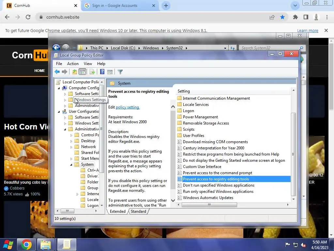Click the Forward arrow in Group Policy toolbar
The width and height of the screenshot is (334, 251).
(64, 72)
